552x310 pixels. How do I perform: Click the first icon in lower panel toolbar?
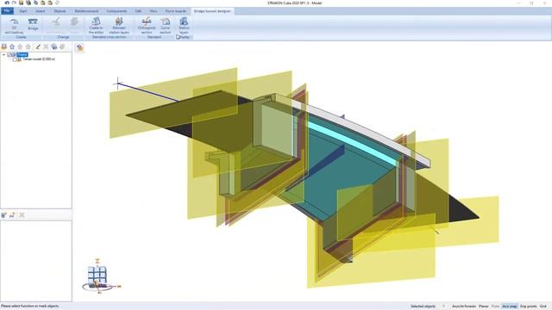click(4, 215)
